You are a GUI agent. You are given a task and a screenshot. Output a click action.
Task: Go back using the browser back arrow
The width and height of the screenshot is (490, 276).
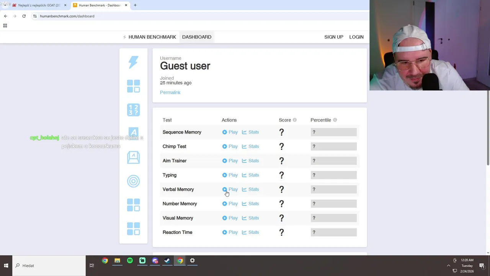[5, 16]
